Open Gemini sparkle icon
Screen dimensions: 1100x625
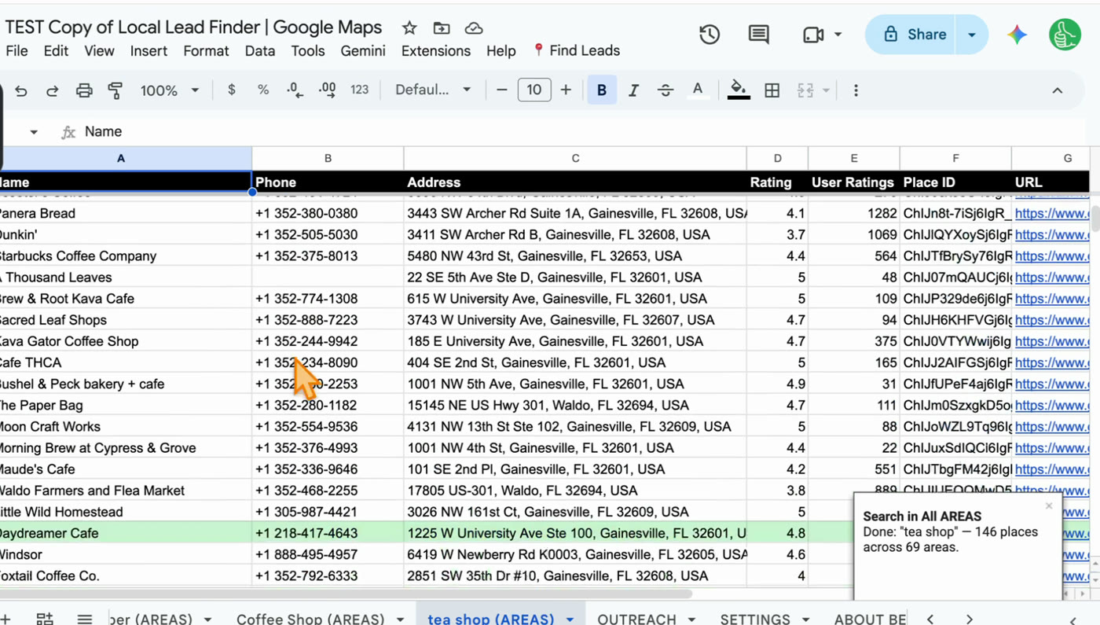pyautogui.click(x=1017, y=35)
